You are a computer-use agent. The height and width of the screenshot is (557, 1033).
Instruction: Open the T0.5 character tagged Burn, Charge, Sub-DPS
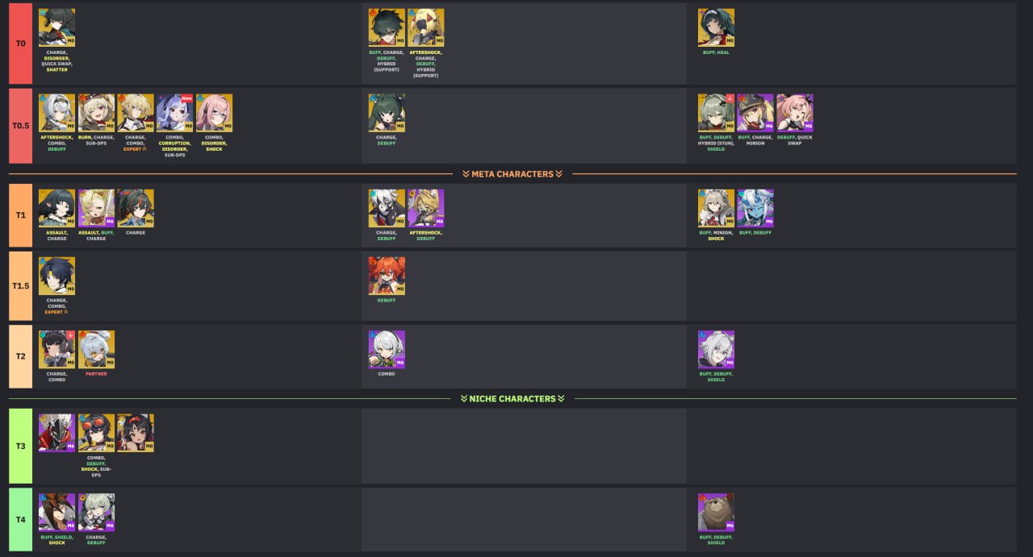click(96, 113)
